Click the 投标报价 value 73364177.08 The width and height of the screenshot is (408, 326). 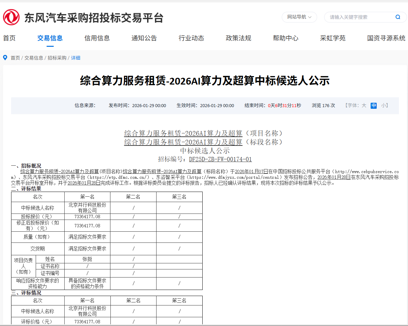[x=87, y=217]
